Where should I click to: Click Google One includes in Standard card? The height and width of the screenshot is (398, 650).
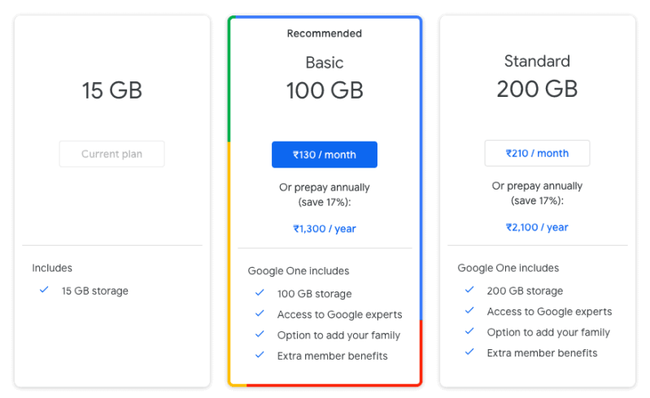(508, 269)
